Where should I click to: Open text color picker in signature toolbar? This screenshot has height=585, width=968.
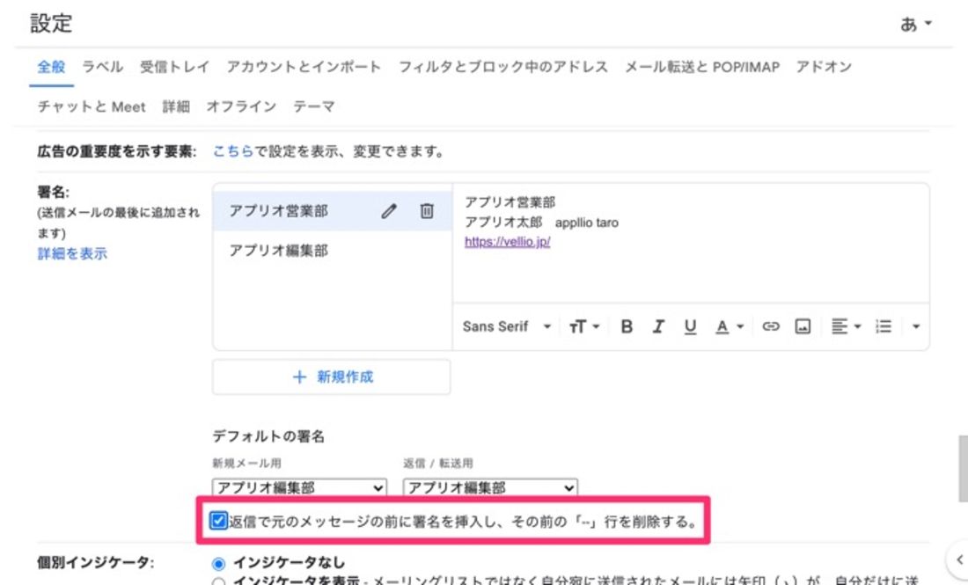(x=730, y=326)
